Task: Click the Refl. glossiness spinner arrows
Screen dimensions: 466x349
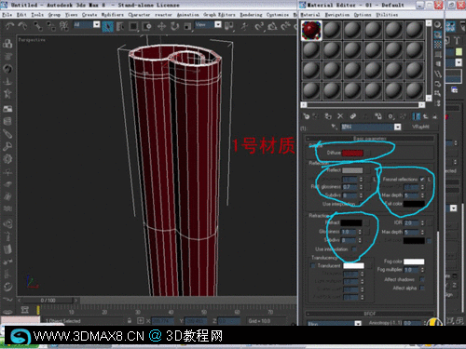Action: (361, 187)
